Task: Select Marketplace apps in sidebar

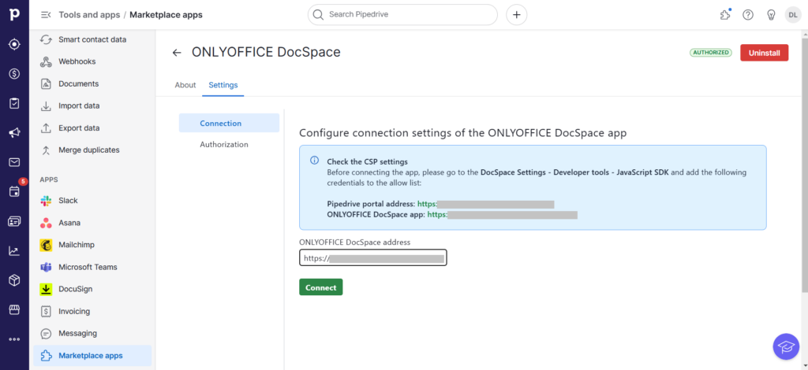Action: click(92, 356)
